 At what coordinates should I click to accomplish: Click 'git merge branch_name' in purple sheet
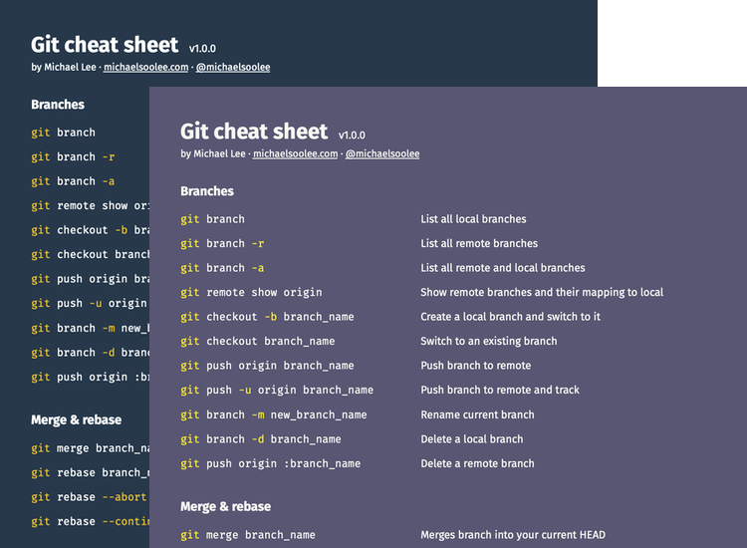(x=248, y=535)
